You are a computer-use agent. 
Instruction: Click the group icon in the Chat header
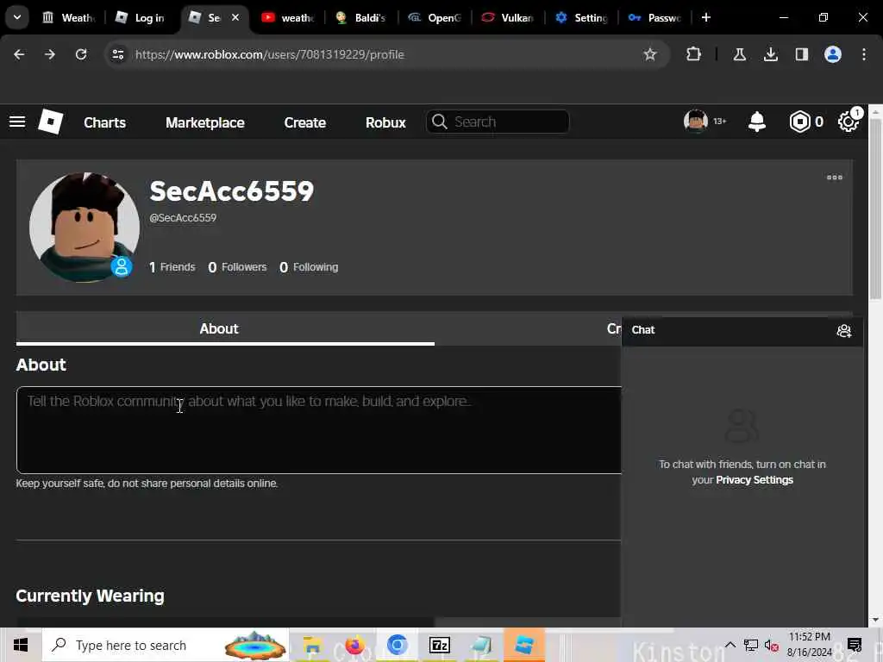click(x=843, y=331)
